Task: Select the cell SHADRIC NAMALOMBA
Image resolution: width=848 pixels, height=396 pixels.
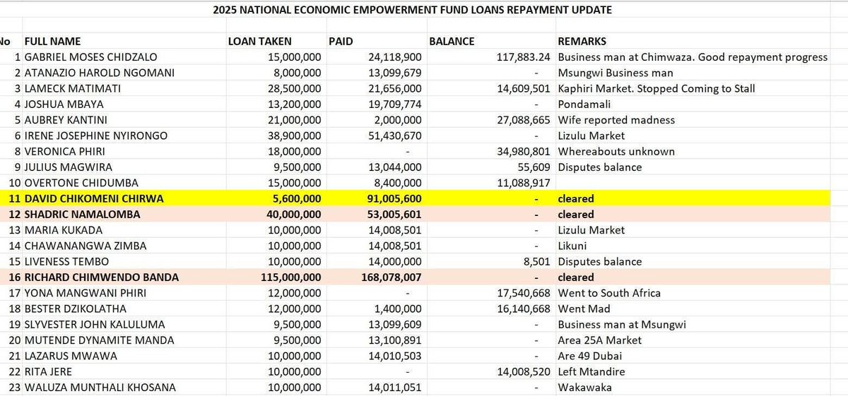Action: coord(82,215)
